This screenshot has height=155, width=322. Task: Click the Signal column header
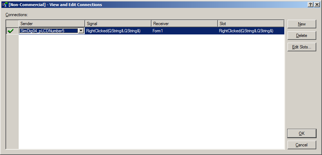118,24
